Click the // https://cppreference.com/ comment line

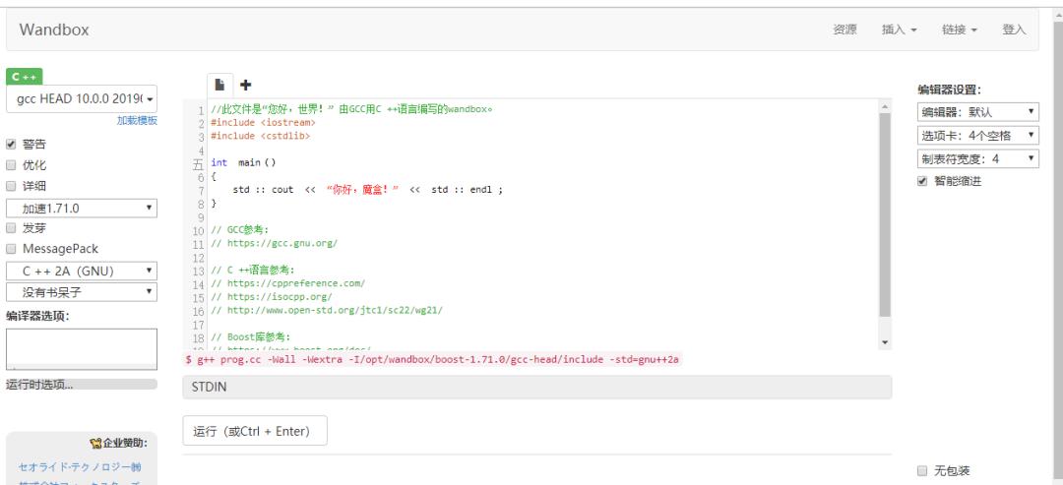(x=288, y=283)
